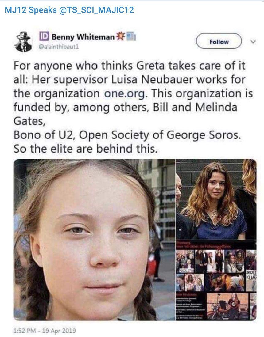Image resolution: width=264 pixels, height=337 pixels.
Task: Click the starburst emoji after name
Action: [x=120, y=36]
